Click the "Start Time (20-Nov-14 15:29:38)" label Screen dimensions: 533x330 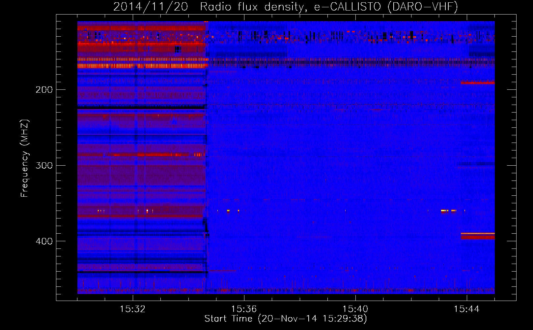coord(286,319)
